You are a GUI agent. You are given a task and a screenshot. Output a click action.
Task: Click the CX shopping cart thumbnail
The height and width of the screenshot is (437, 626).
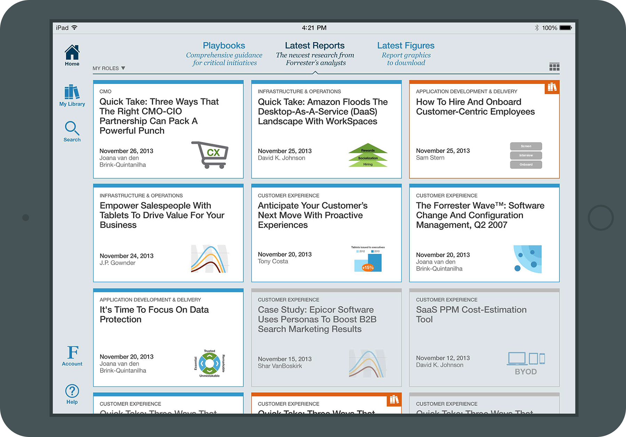pos(210,154)
